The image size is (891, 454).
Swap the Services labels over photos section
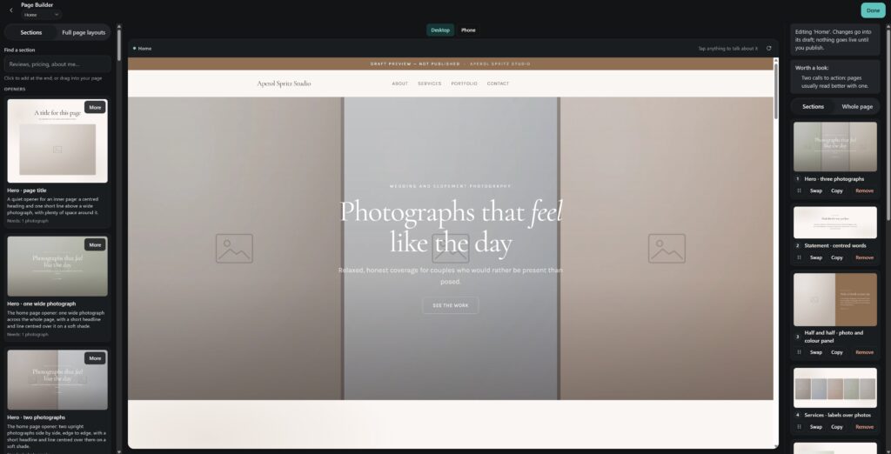tap(816, 427)
